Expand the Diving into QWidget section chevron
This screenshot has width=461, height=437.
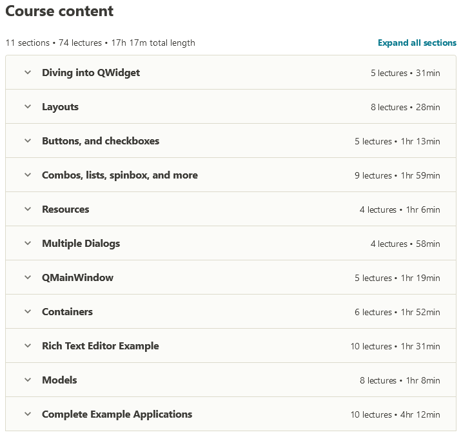(x=28, y=72)
